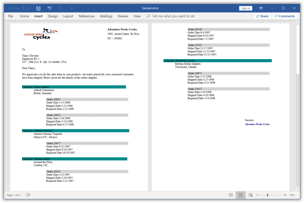Click the Tell me what you want box
The image size is (304, 203).
click(173, 16)
